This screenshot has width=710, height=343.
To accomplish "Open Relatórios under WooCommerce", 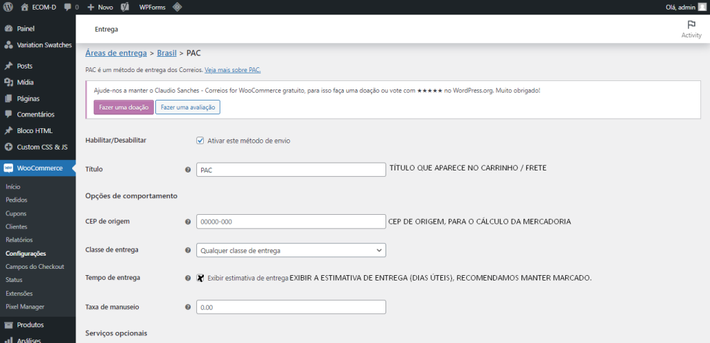I will [19, 240].
